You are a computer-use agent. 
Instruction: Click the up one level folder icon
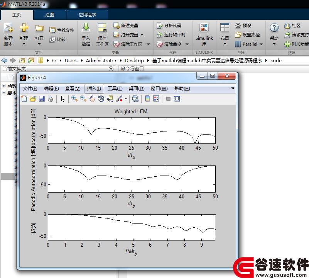coord(22,60)
